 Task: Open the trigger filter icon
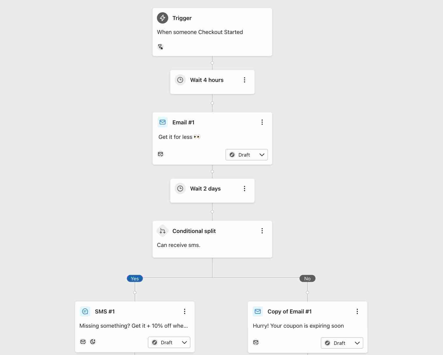(160, 47)
